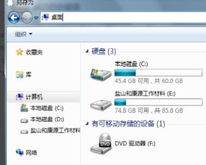Go back with the blue Back arrow
This screenshot has width=206, height=165.
point(14,18)
